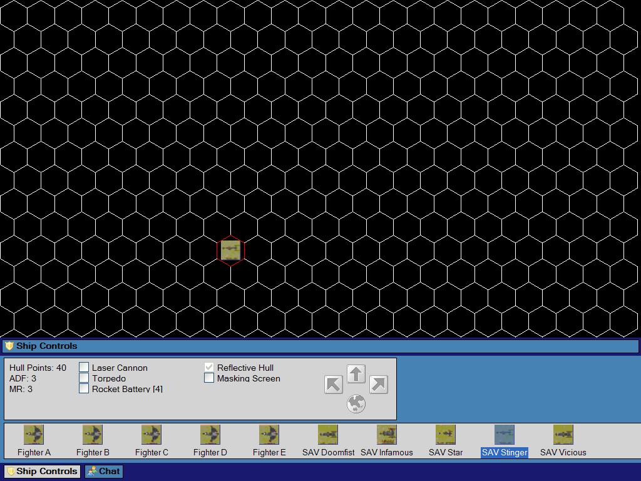Enable the Masking Screen checkbox
The image size is (641, 481).
click(209, 378)
